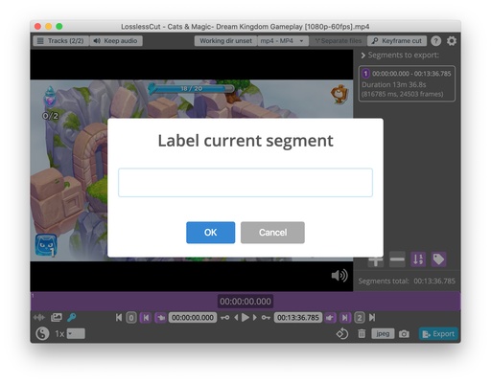
Task: Click the cut end time field 00:13:36.785
Action: (298, 318)
